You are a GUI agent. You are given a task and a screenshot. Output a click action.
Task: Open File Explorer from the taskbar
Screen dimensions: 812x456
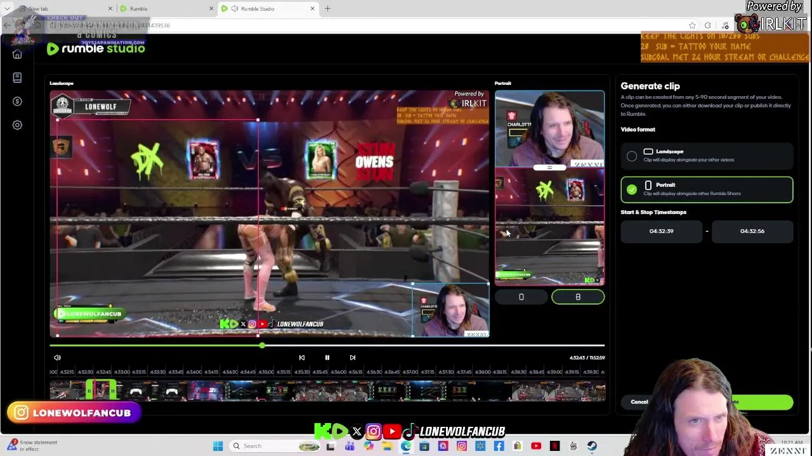[x=388, y=446]
